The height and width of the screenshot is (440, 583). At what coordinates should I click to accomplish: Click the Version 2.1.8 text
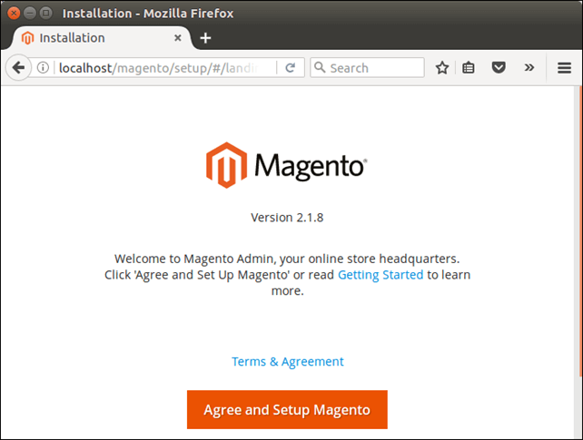287,218
